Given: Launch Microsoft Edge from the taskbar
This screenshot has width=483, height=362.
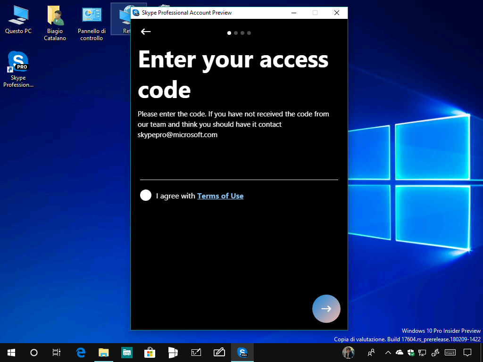Looking at the screenshot, I should pos(81,353).
